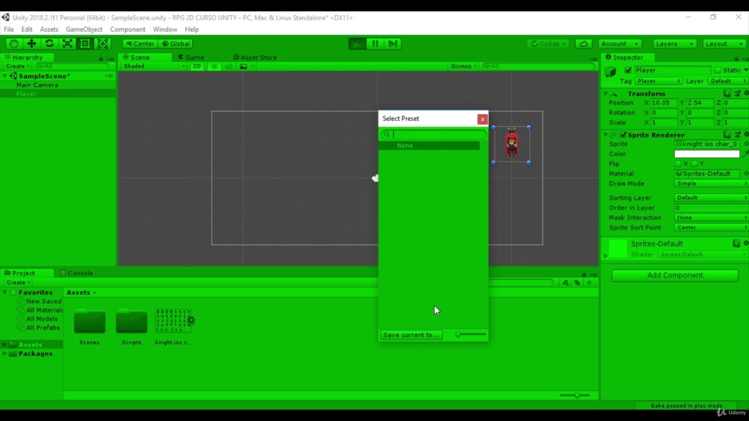
Task: Collapse the Transform component
Action: click(x=606, y=94)
